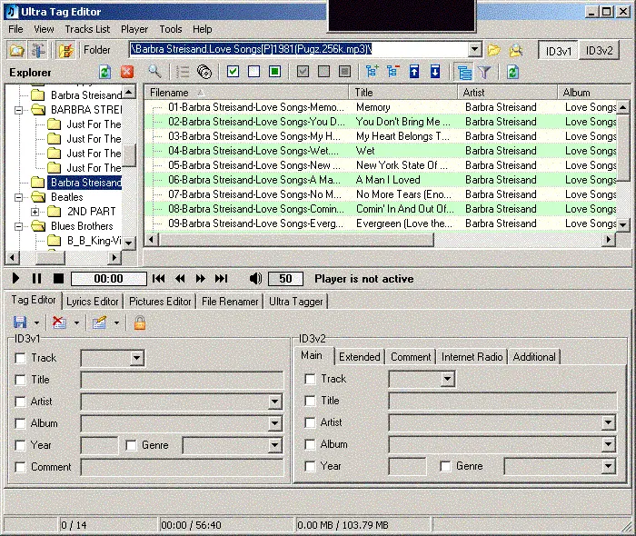The height and width of the screenshot is (536, 636).
Task: Stop the player
Action: (58, 279)
